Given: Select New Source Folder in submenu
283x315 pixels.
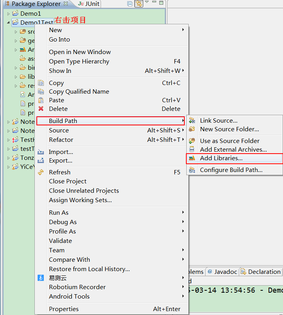Looking at the screenshot, I should tap(229, 129).
